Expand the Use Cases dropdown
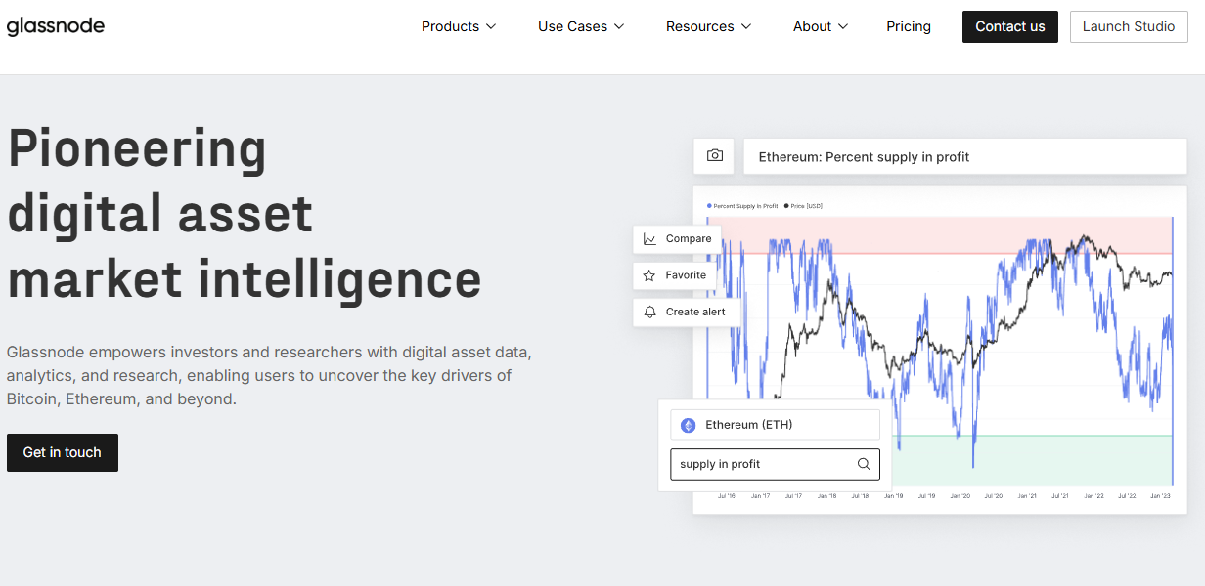Image resolution: width=1205 pixels, height=586 pixels. [x=580, y=26]
